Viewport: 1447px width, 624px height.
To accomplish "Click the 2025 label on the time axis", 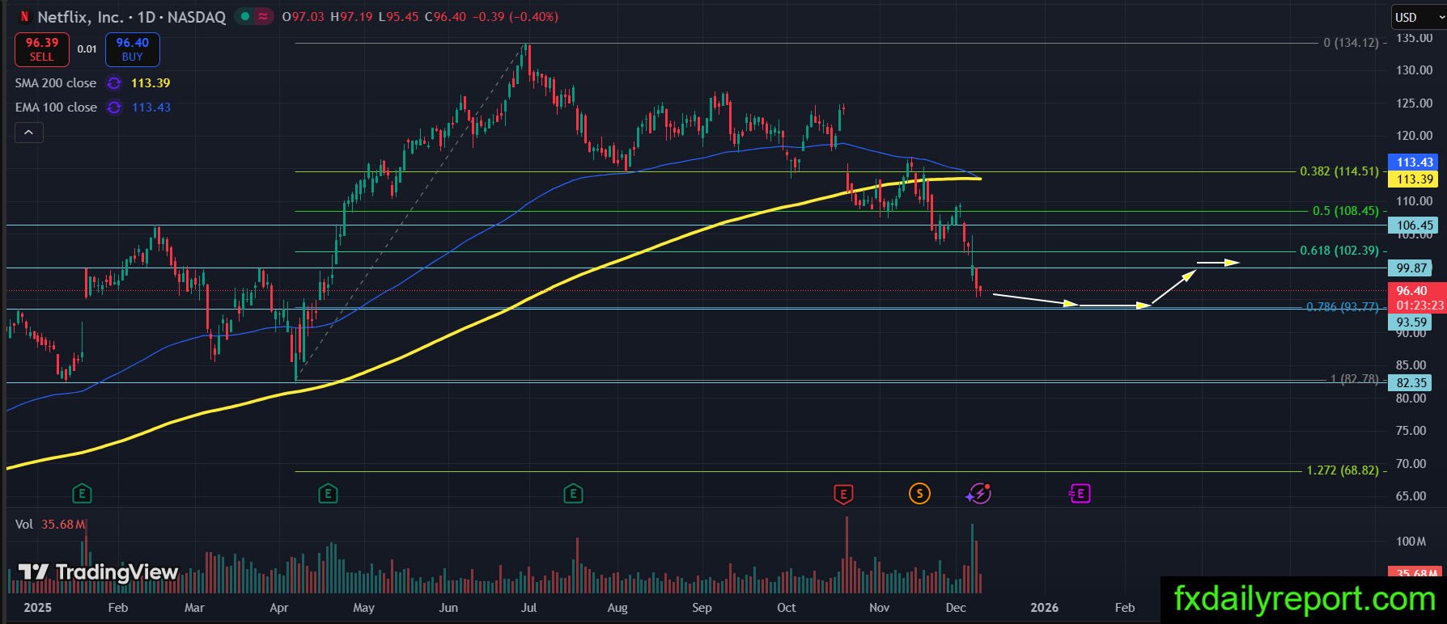I will click(37, 608).
